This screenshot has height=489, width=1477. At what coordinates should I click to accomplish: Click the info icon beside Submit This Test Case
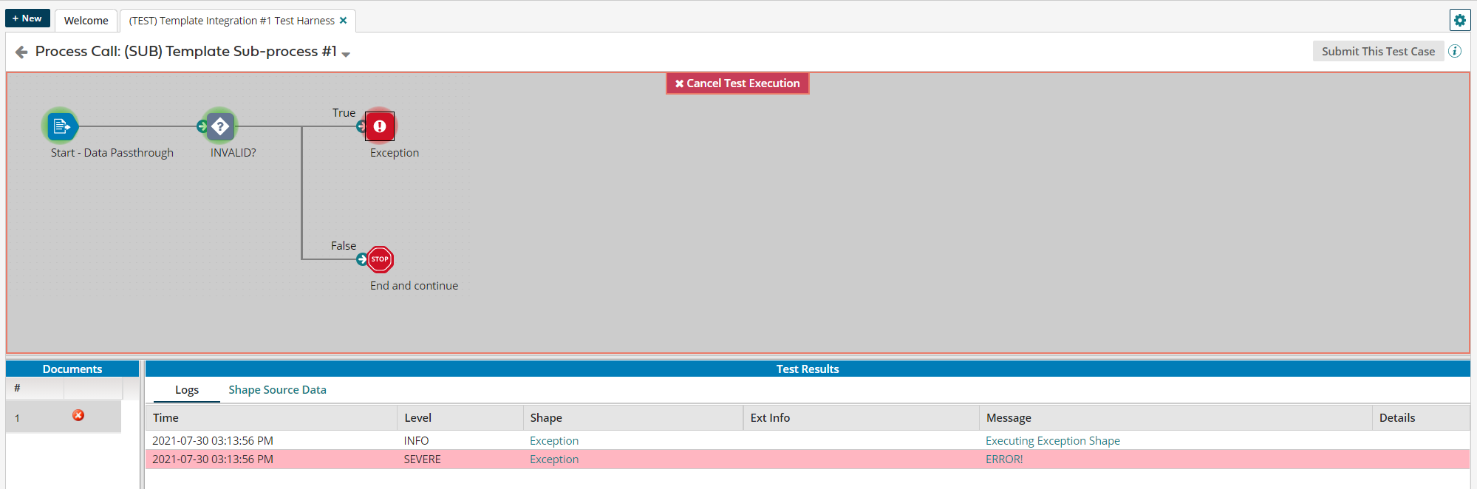[x=1455, y=51]
